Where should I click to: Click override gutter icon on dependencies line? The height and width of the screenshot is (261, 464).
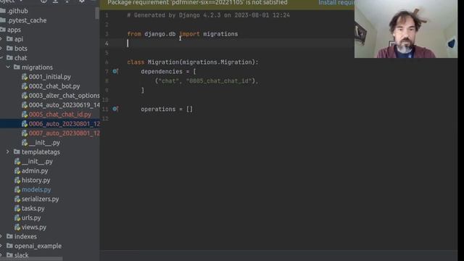(115, 71)
